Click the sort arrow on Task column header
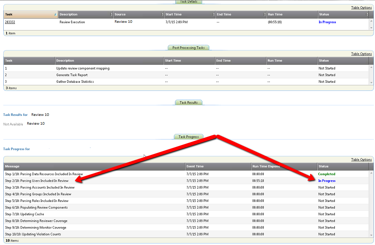Viewport: 375px width, 245px height. point(55,14)
